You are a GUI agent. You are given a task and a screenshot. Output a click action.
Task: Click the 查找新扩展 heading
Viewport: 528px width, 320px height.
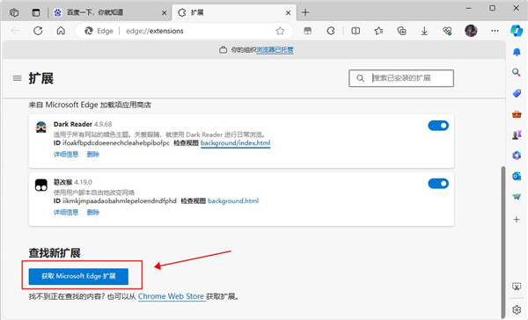55,252
